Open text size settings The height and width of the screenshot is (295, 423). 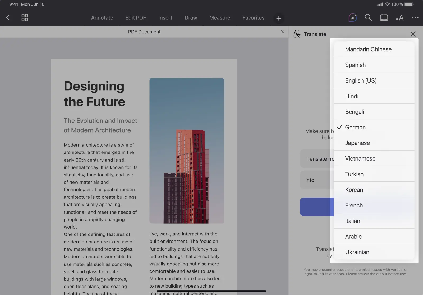[399, 18]
